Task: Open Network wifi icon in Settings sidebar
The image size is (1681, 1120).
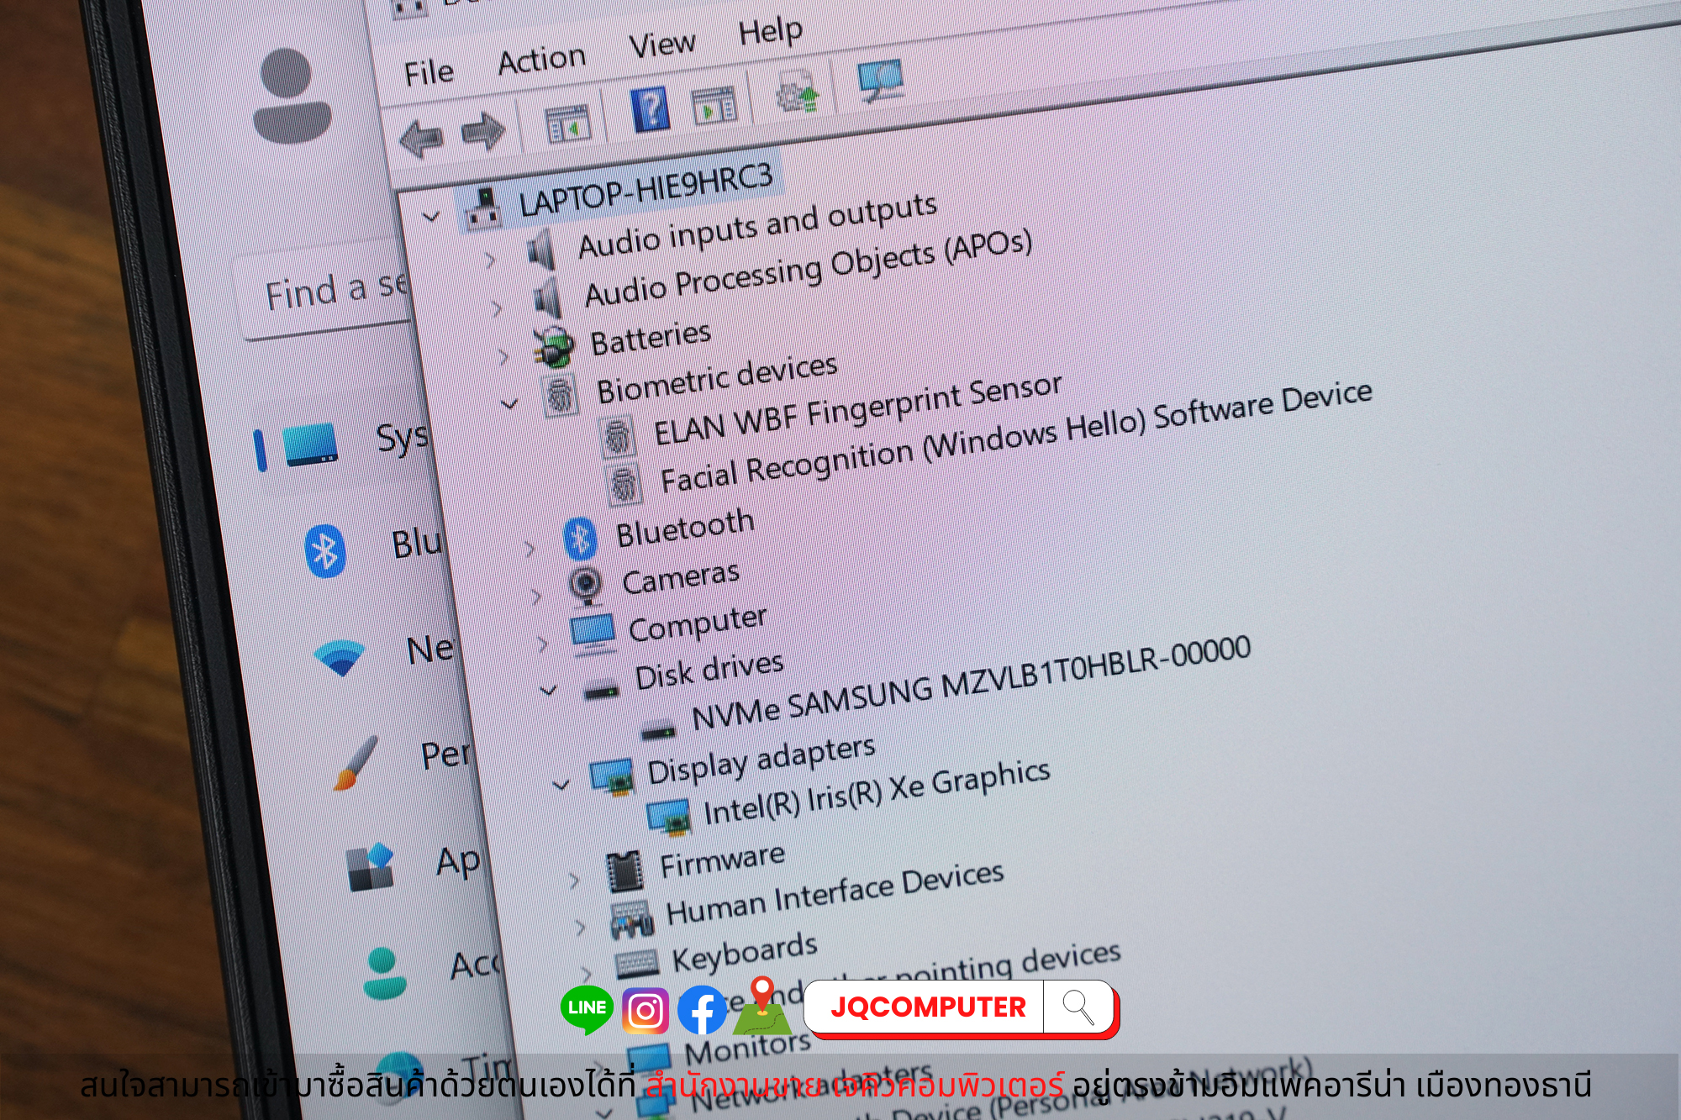Action: pyautogui.click(x=340, y=658)
